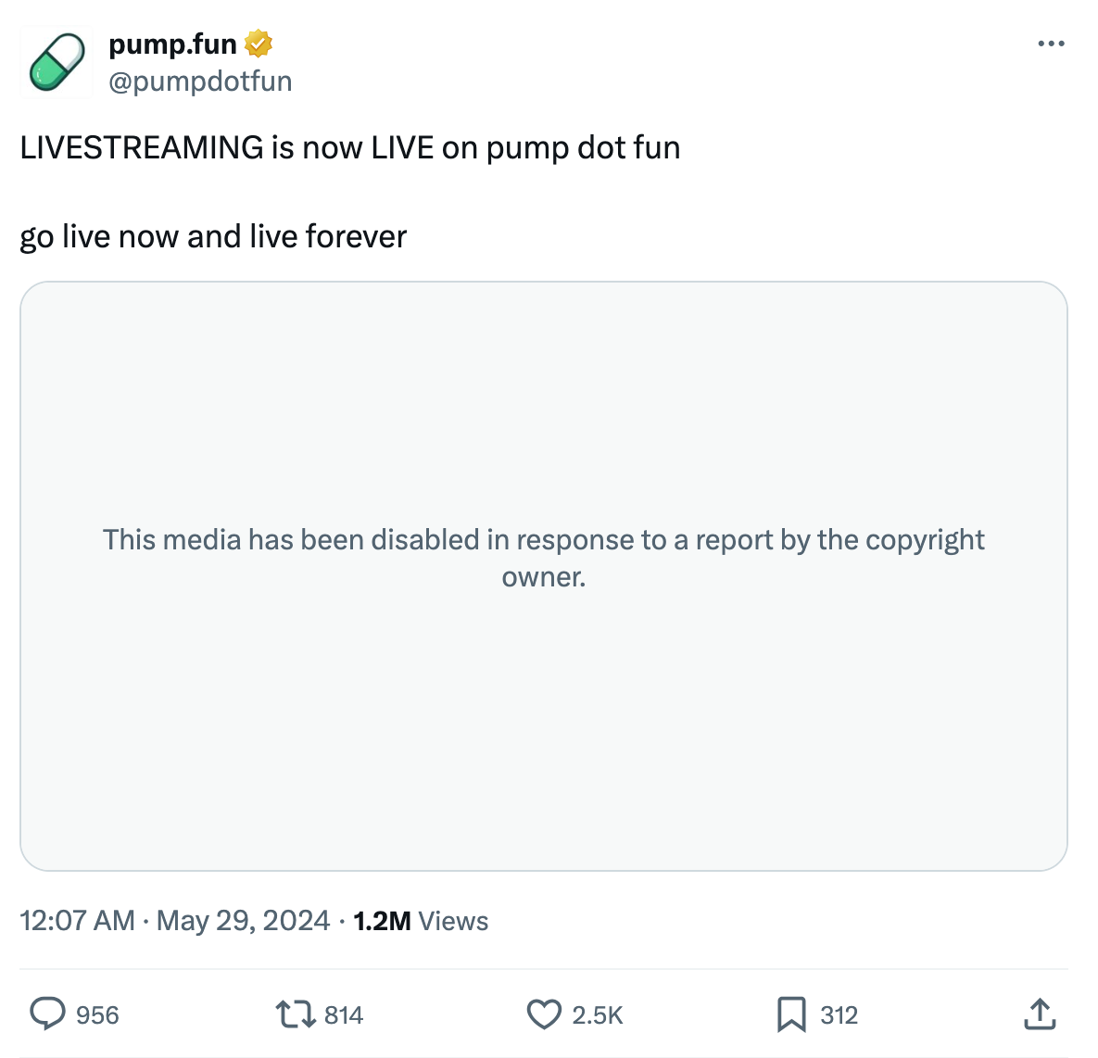Open the three-dot more options menu
Image resolution: width=1098 pixels, height=1058 pixels.
click(1051, 44)
